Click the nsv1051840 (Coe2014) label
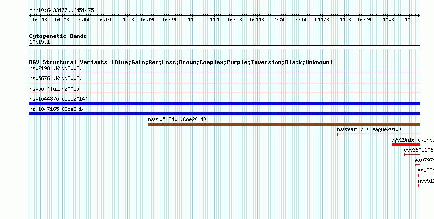Screen dimensions: 434x219 tap(177, 119)
